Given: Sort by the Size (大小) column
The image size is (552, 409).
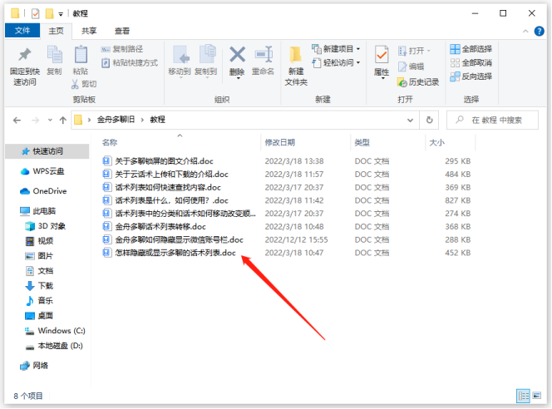Looking at the screenshot, I should click(x=437, y=142).
